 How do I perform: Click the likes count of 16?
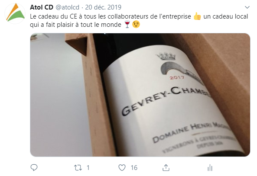click(x=134, y=168)
